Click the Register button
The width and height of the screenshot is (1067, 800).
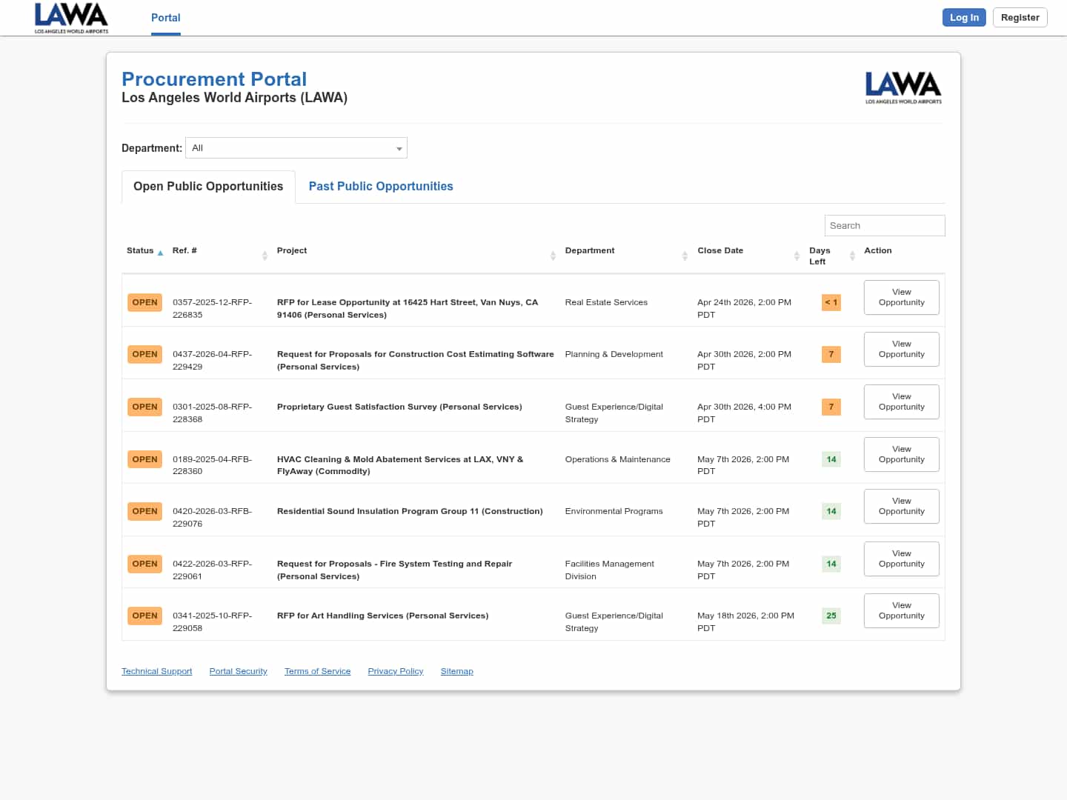point(1020,18)
